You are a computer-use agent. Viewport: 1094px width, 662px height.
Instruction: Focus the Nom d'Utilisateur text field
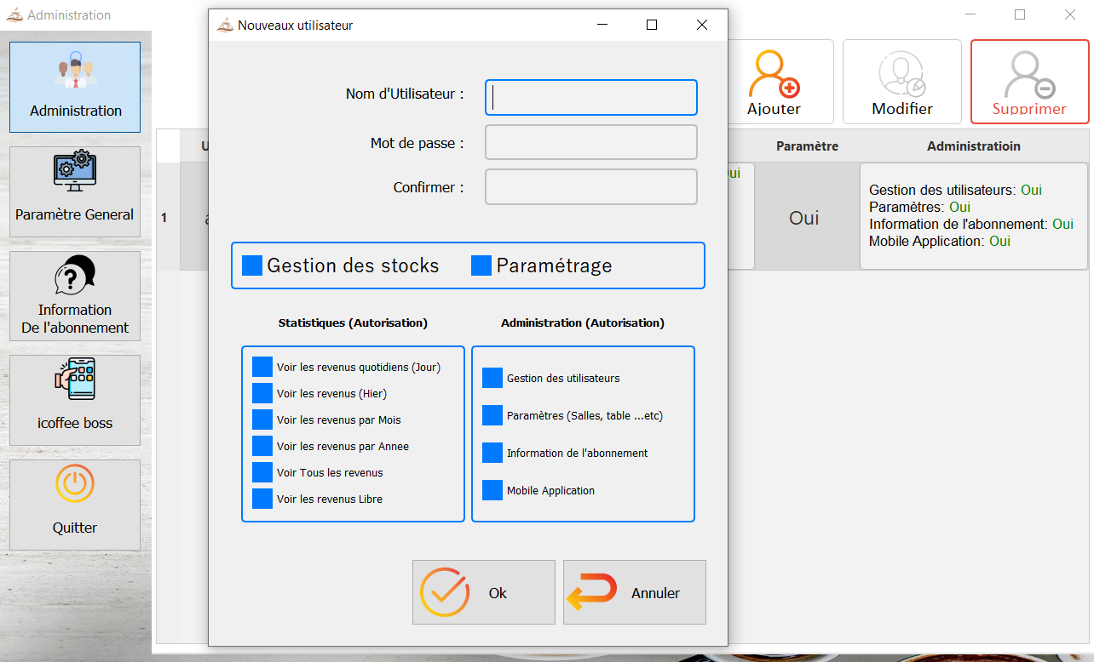click(x=591, y=98)
